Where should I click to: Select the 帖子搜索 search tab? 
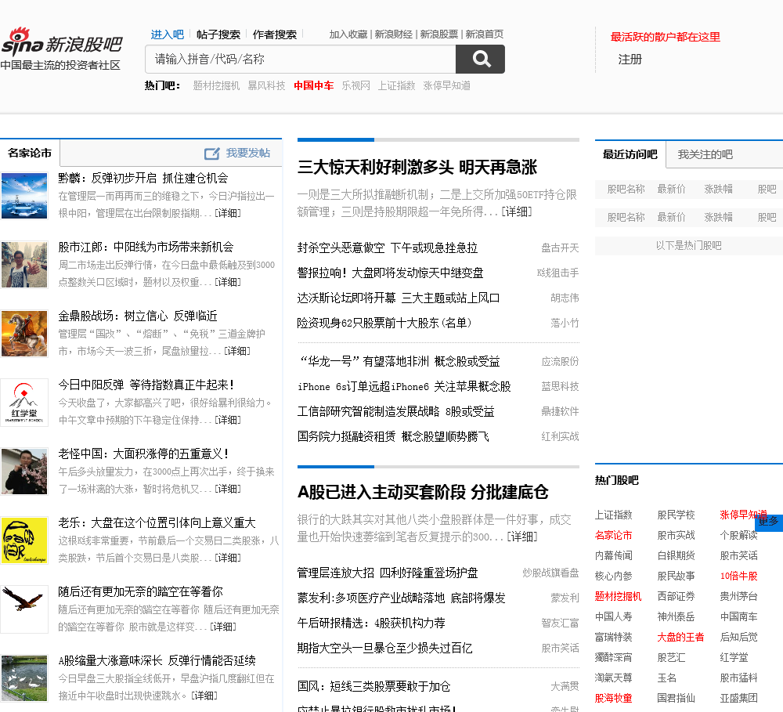pyautogui.click(x=218, y=34)
